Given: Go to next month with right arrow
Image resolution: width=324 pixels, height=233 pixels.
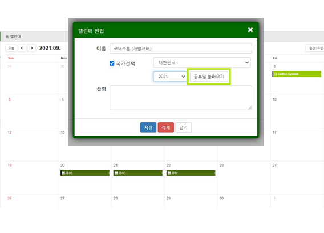Looking at the screenshot, I should coord(31,48).
